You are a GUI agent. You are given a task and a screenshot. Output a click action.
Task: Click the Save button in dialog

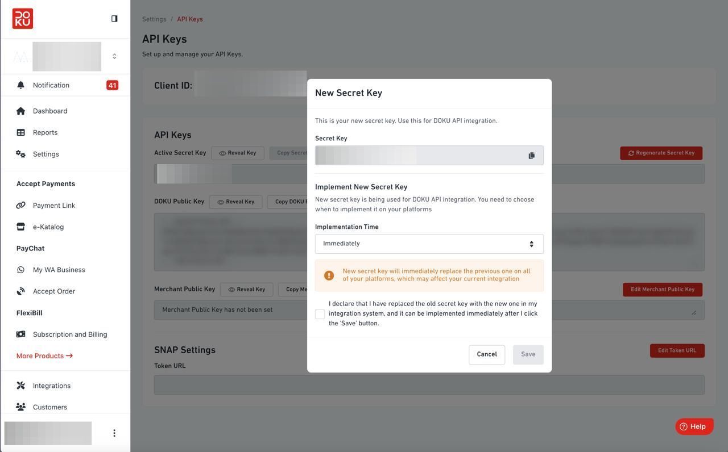[528, 355]
